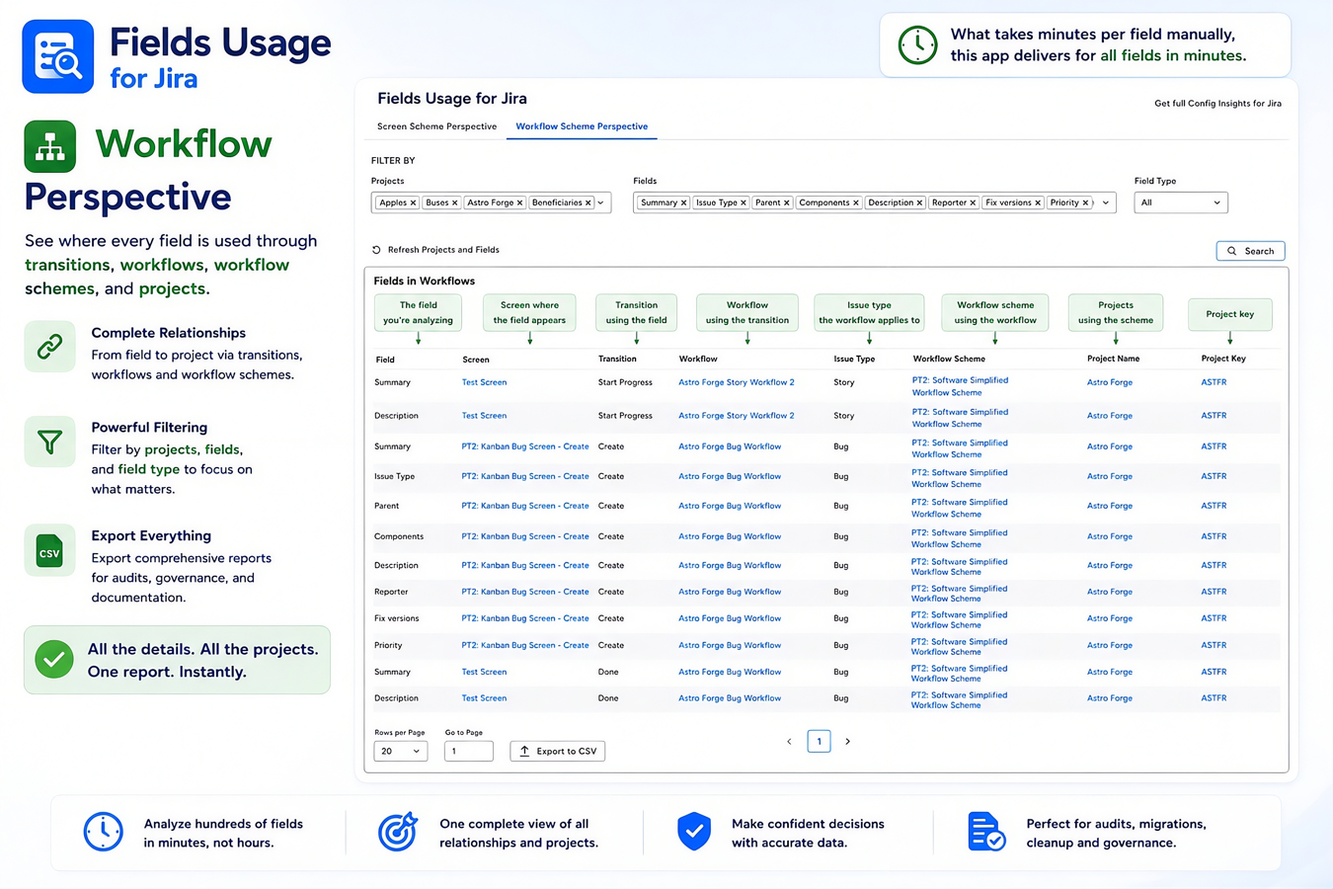
Task: Remove the Reporter field tag
Action: (x=973, y=202)
